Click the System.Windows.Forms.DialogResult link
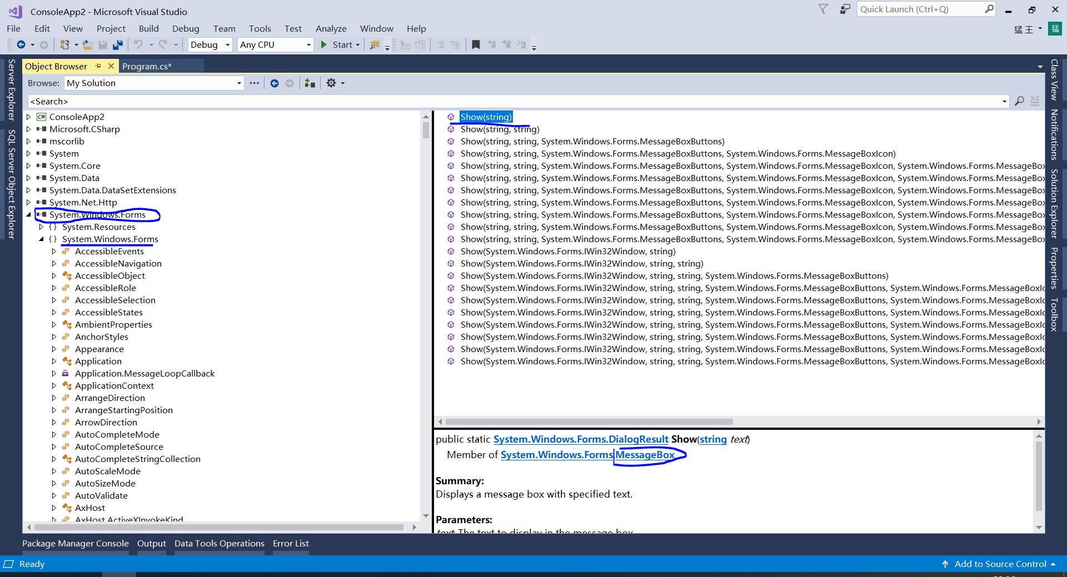Screen dimensions: 1067x577 (581, 439)
